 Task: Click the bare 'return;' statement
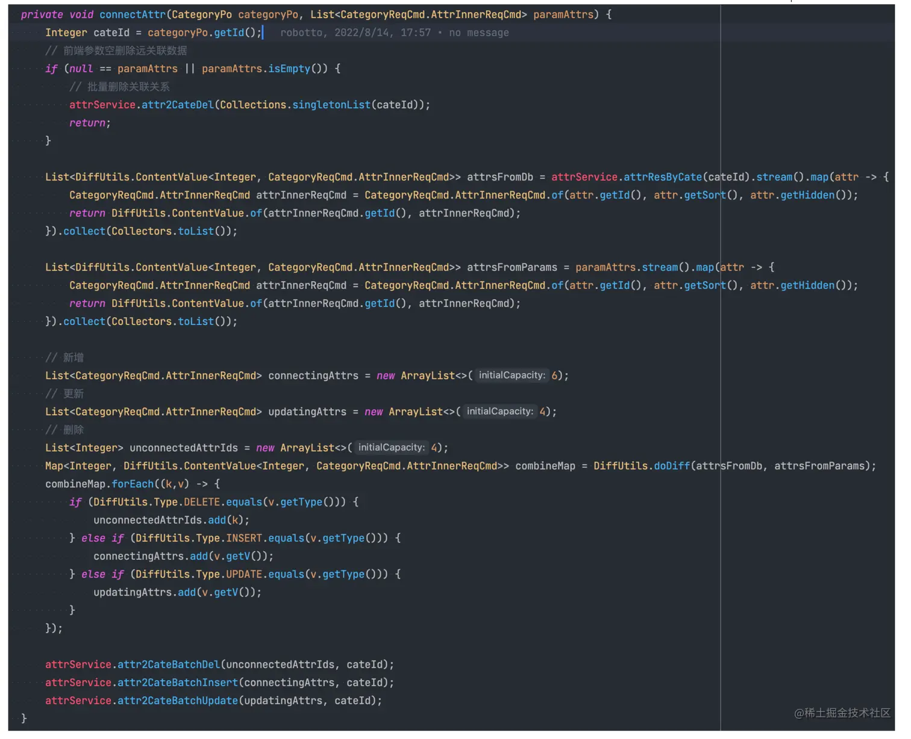[x=90, y=123]
